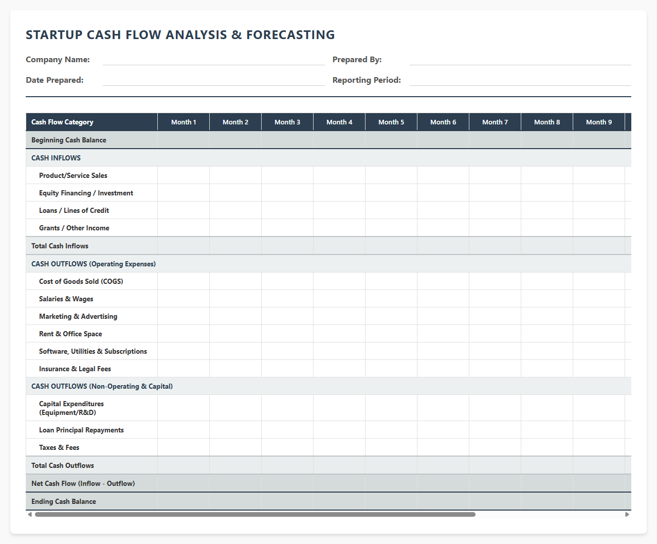The image size is (657, 544).
Task: Click the Capital Expenditures (Equipment/R&D) label
Action: click(71, 408)
